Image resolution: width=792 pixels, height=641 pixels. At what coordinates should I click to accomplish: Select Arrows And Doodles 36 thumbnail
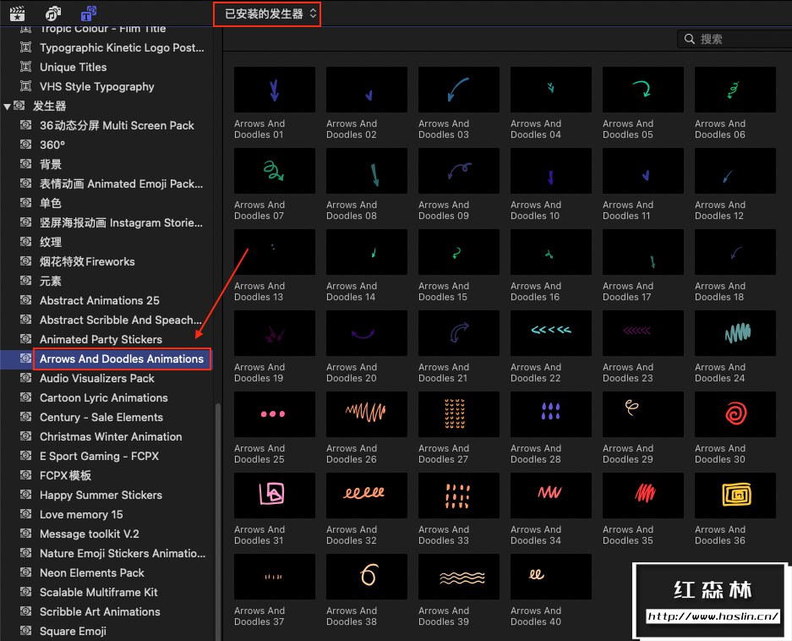735,496
